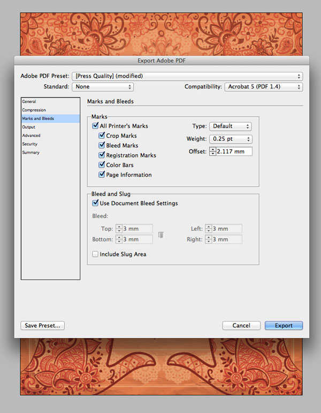
Task: Toggle All Printer's Marks checkbox
Action: pos(95,126)
